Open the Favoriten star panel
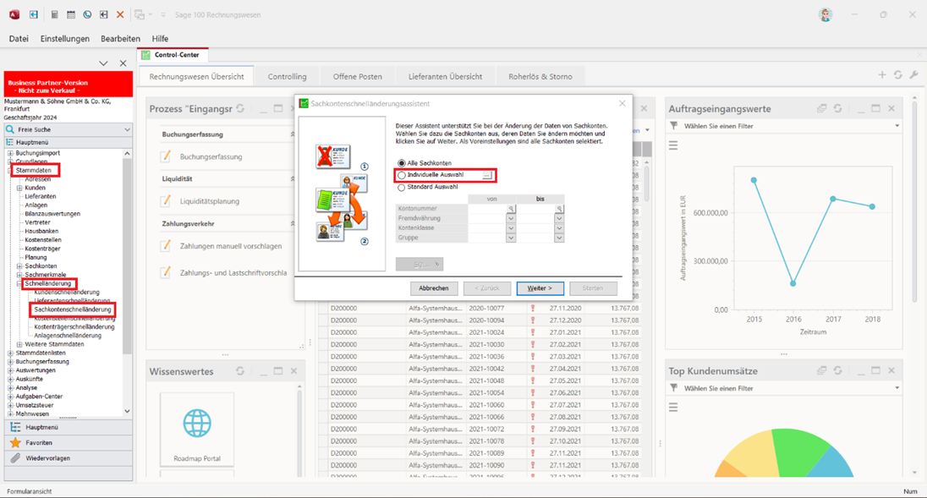 click(x=39, y=442)
